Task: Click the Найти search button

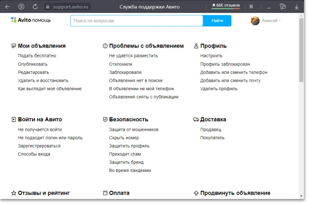Action: point(217,21)
